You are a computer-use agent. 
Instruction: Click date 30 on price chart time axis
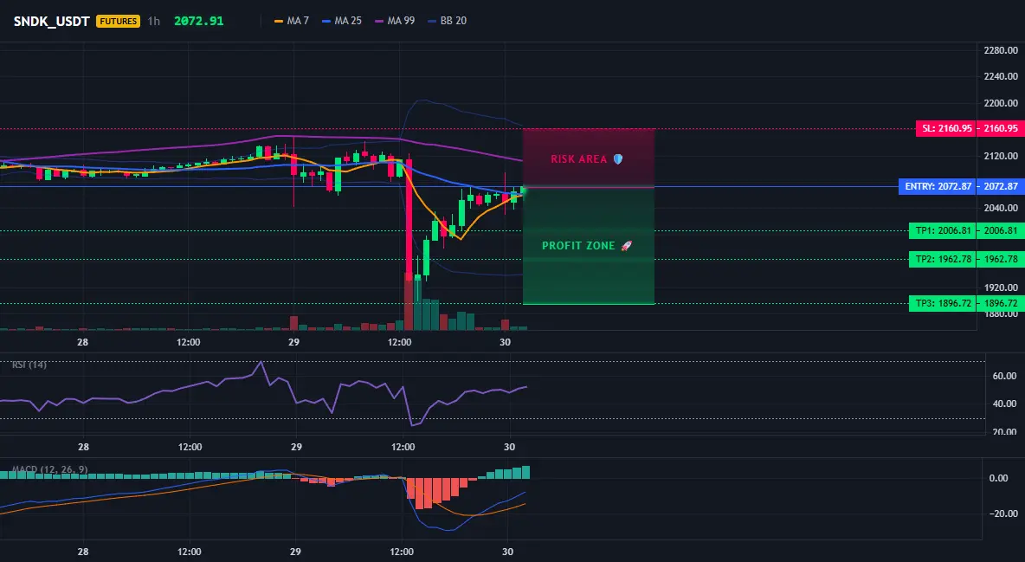coord(505,342)
